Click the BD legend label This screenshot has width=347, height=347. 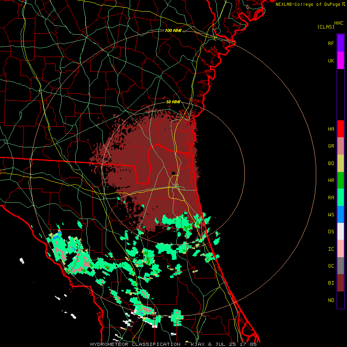[x=331, y=163]
